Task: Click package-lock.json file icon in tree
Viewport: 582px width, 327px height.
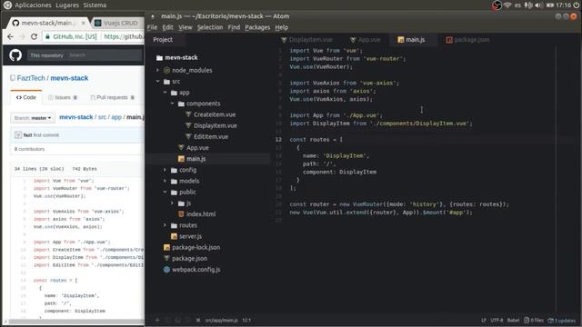Action: click(x=166, y=247)
